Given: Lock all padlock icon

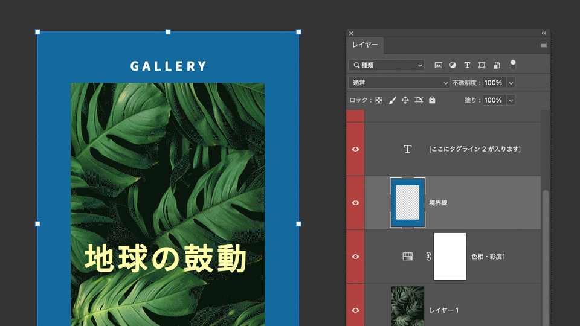Looking at the screenshot, I should click(x=432, y=100).
